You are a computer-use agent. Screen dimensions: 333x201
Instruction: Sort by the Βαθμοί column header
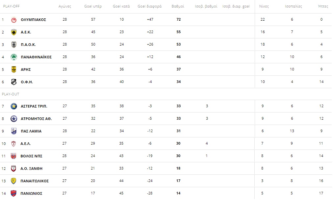tap(178, 6)
